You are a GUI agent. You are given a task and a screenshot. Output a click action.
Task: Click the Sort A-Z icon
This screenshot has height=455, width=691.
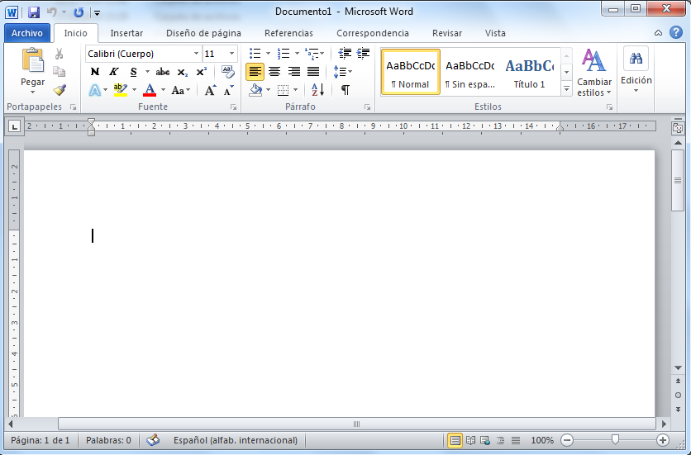coord(317,90)
